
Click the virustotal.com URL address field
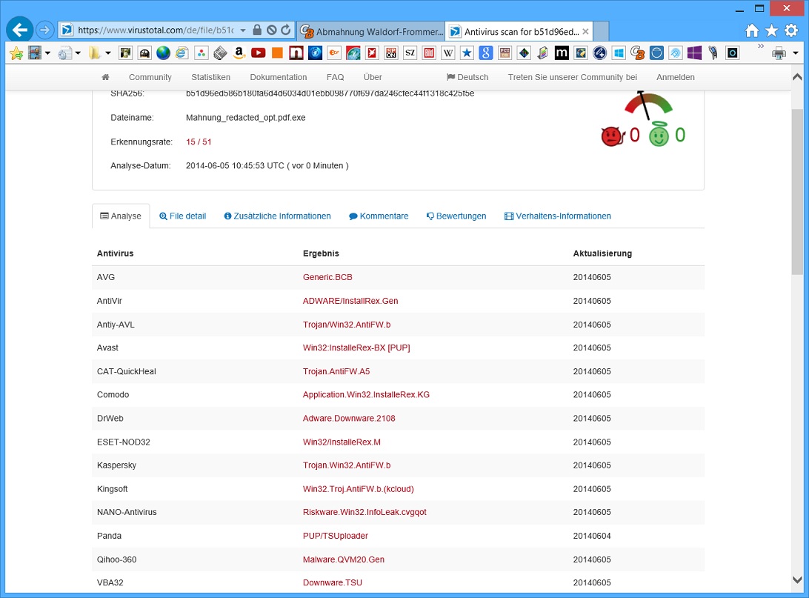pos(156,30)
